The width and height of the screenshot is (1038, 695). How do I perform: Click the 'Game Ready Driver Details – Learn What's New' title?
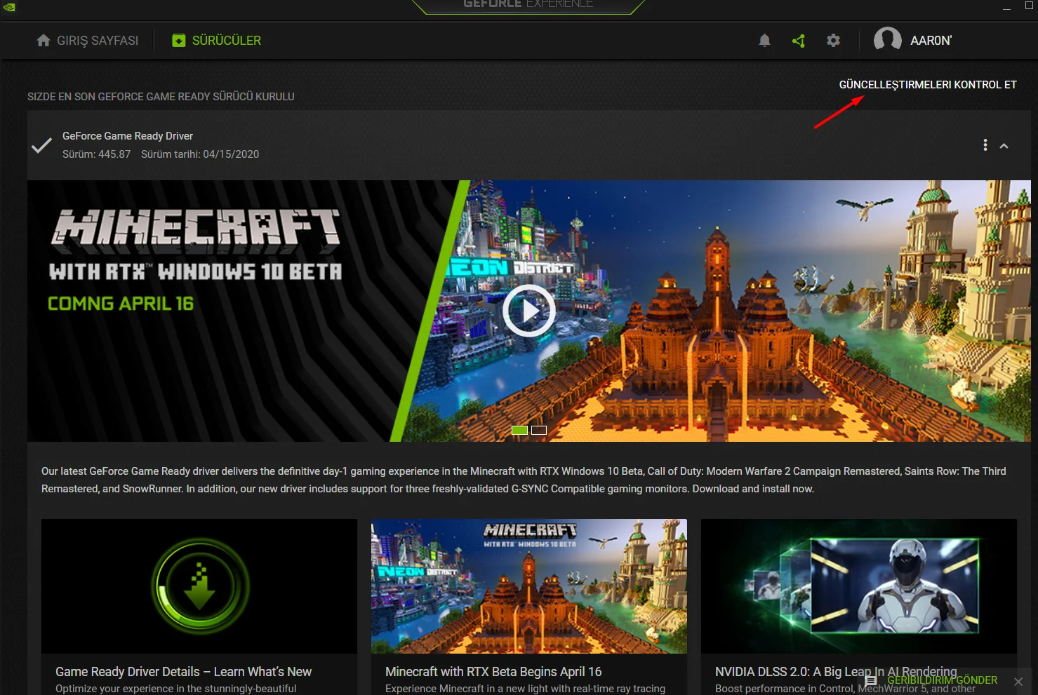[x=184, y=672]
